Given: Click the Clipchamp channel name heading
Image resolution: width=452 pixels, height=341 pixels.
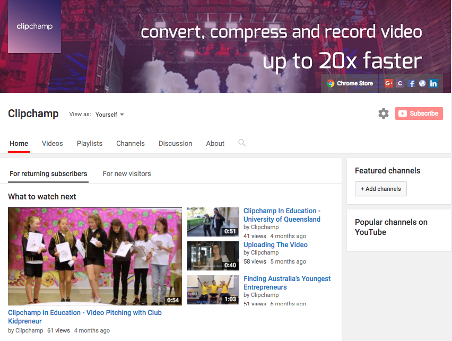Looking at the screenshot, I should [33, 113].
